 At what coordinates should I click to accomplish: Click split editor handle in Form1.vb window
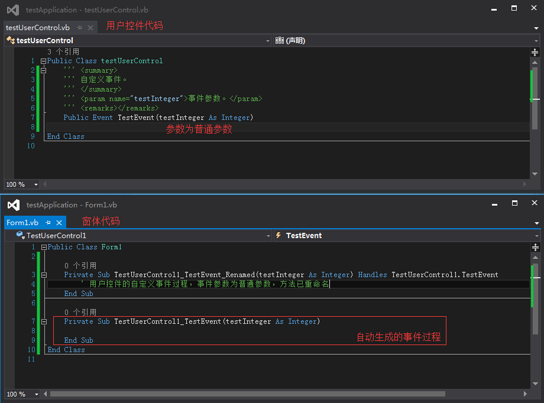click(535, 247)
